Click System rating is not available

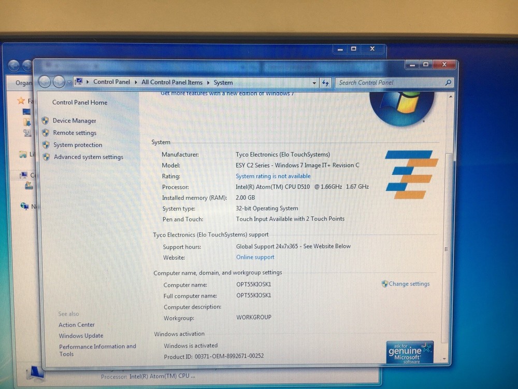tap(273, 176)
